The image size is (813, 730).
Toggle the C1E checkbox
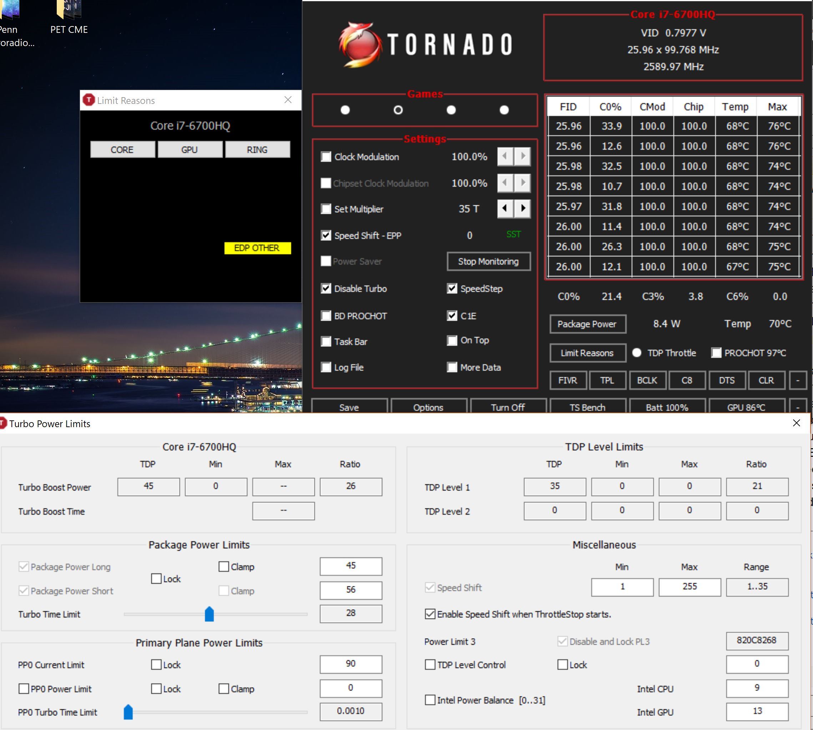[x=452, y=316]
